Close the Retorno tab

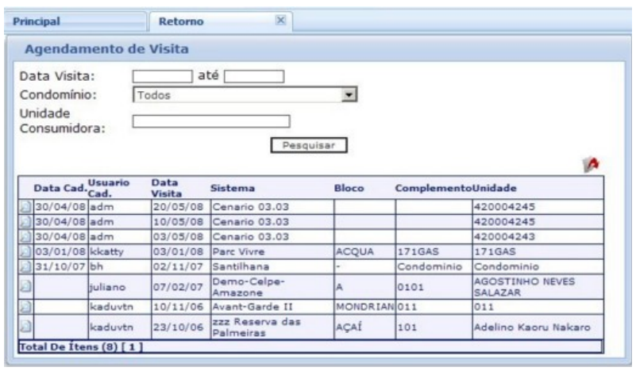[279, 21]
